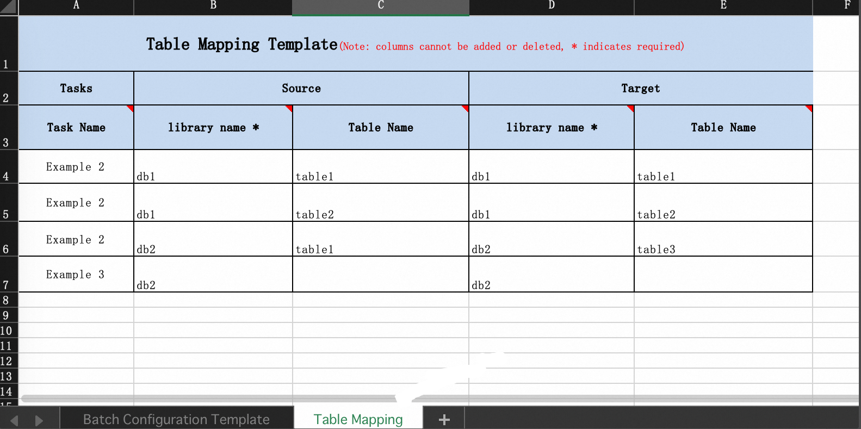Viewport: 861px width, 429px height.
Task: Select the Source merged header cell
Action: coord(301,88)
